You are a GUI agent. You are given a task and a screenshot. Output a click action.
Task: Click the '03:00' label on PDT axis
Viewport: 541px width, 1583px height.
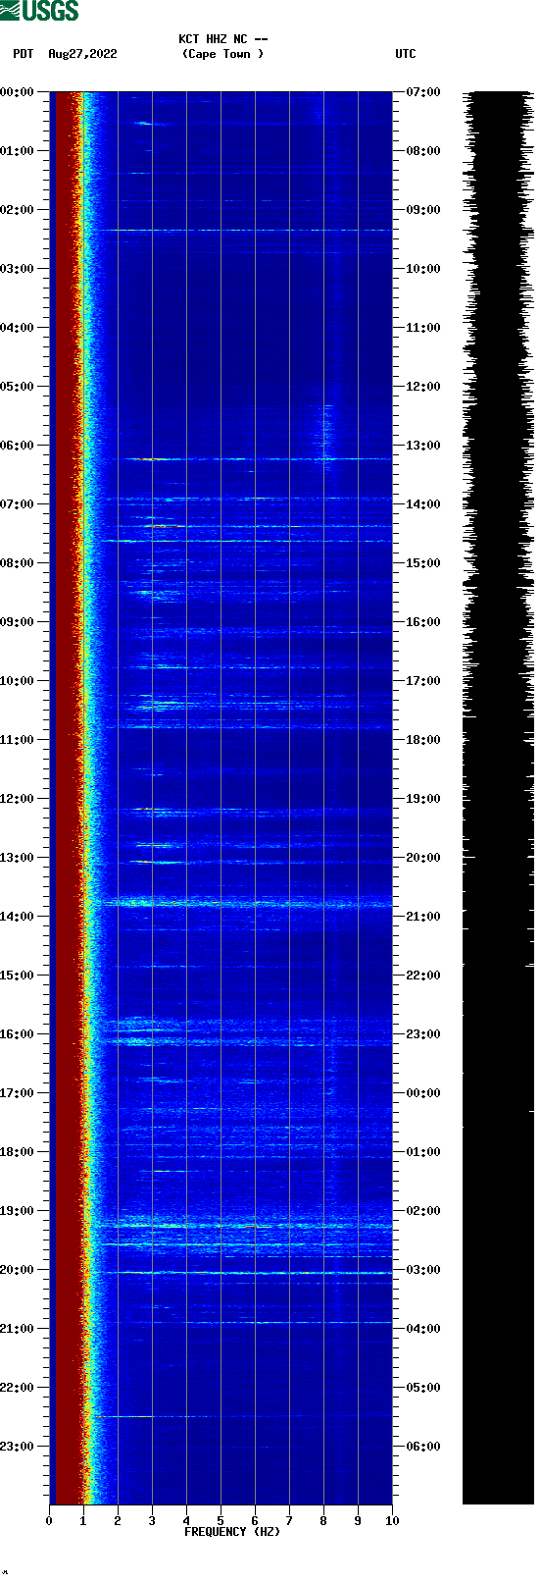tap(18, 269)
